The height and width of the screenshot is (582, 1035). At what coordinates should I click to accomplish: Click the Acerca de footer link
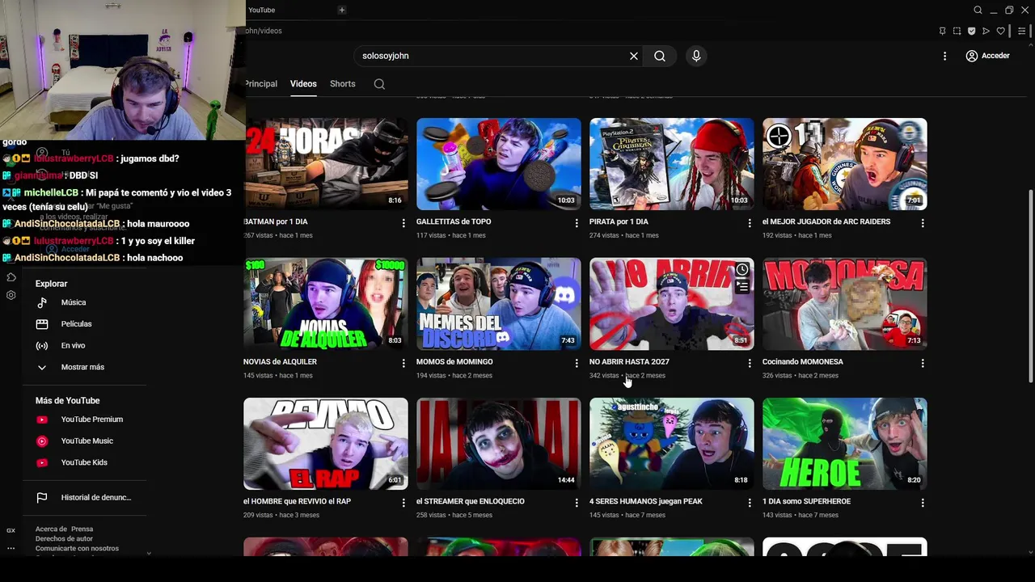51,529
